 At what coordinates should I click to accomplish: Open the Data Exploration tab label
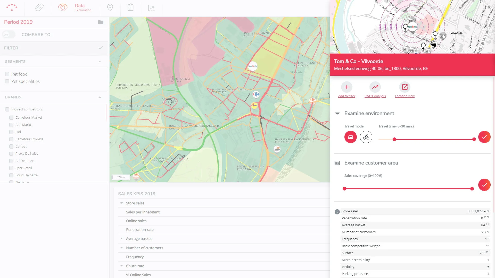click(x=83, y=7)
